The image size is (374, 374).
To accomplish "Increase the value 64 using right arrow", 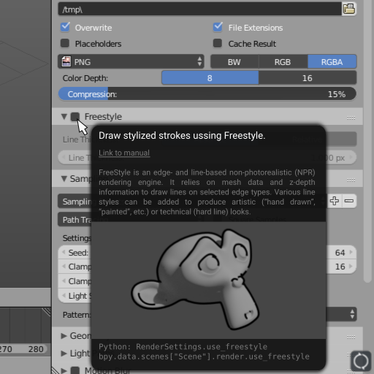I will pos(351,252).
